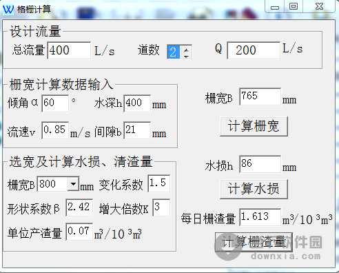Click the 变化系数 field showing 1.5
This screenshot has height=273, width=339.
(x=159, y=183)
